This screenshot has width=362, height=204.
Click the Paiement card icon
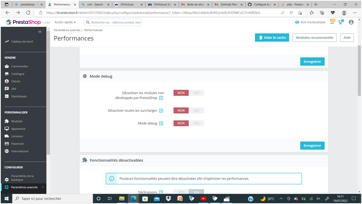7,143
